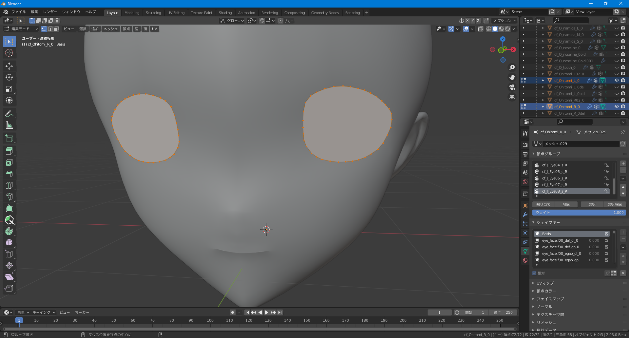Toggle visibility of cf_Ohitomi_R_0 in outliner
Viewport: 629px width, 338px height.
[x=617, y=107]
